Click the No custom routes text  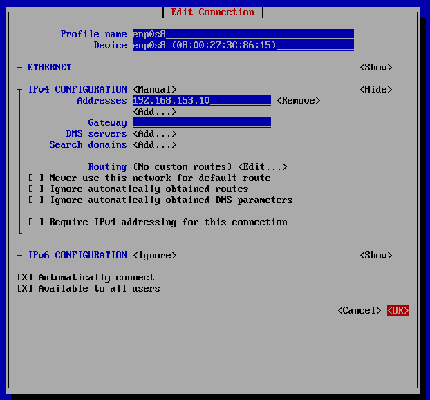[x=183, y=167]
